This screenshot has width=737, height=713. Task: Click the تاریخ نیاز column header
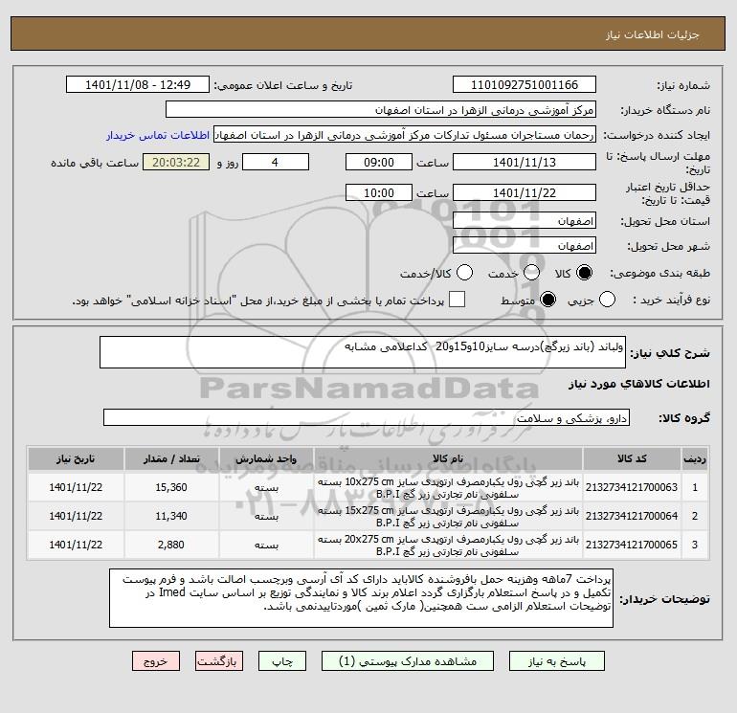point(76,459)
